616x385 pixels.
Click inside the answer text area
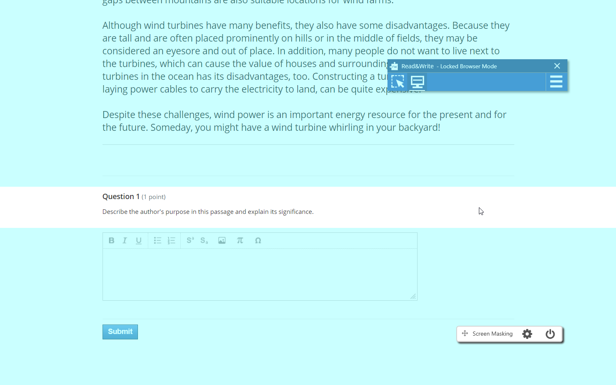260,274
